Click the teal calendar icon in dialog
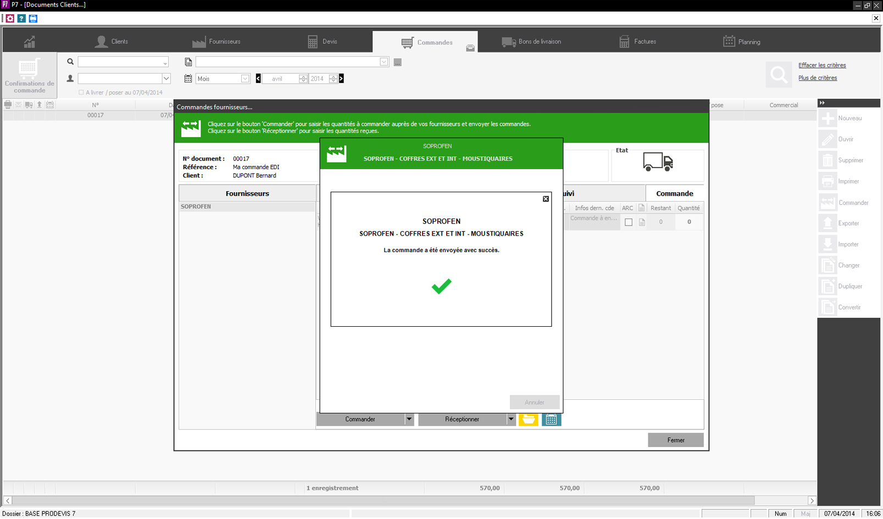Image resolution: width=883 pixels, height=519 pixels. 551,420
